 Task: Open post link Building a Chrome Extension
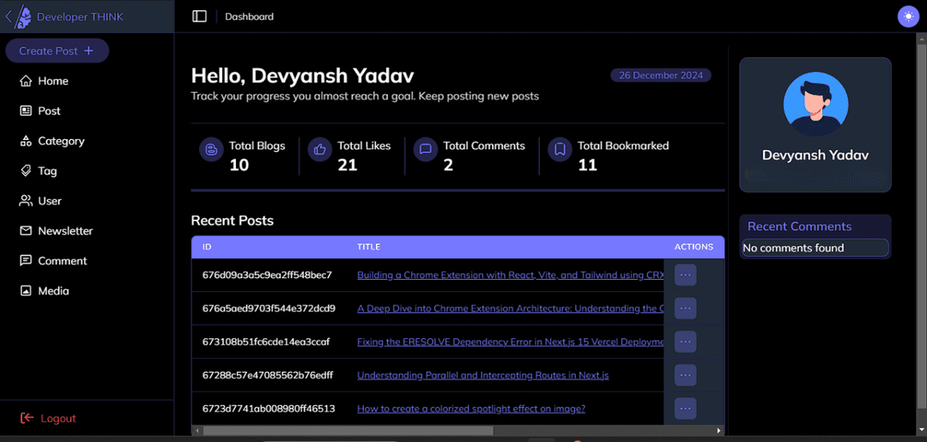tap(510, 275)
